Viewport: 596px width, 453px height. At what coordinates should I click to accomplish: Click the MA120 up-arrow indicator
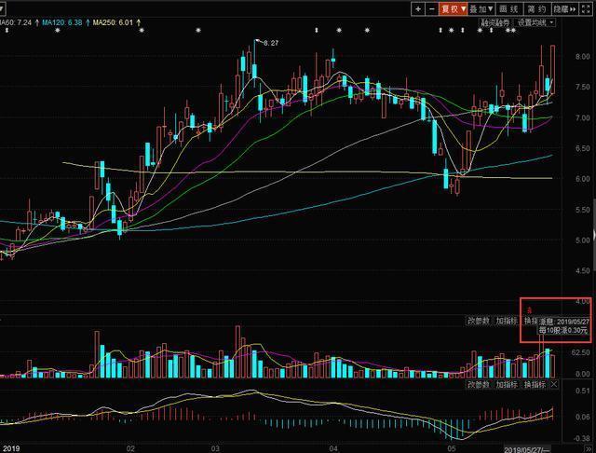click(88, 22)
